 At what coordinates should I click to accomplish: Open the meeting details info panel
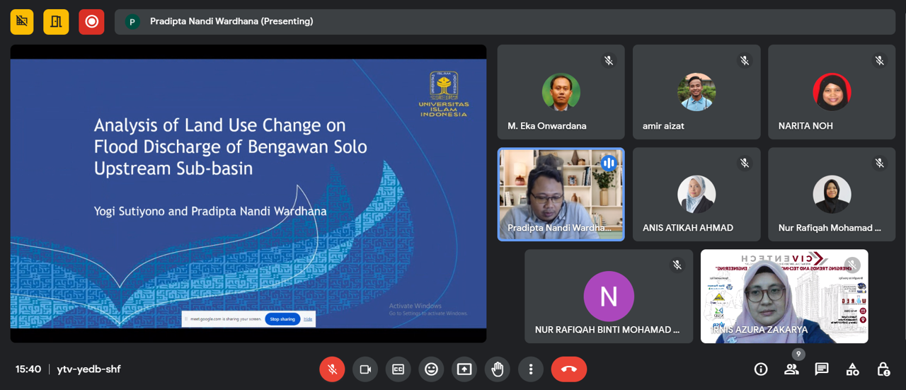[x=761, y=369]
